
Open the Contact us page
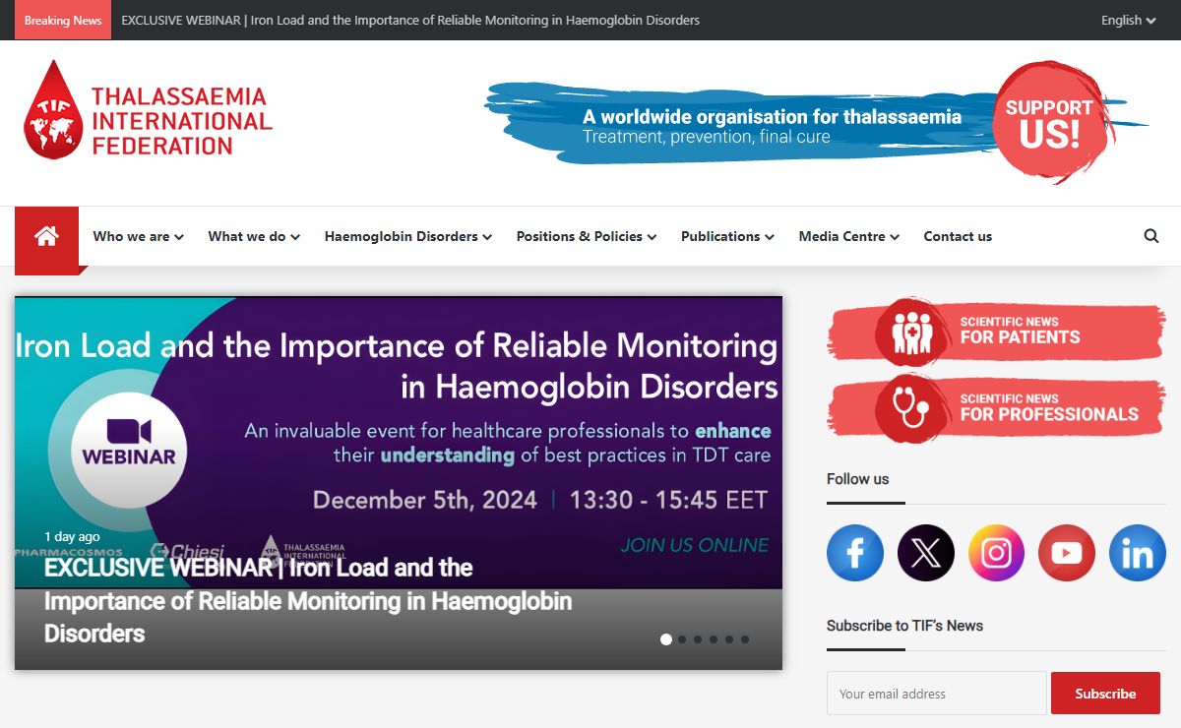(958, 236)
